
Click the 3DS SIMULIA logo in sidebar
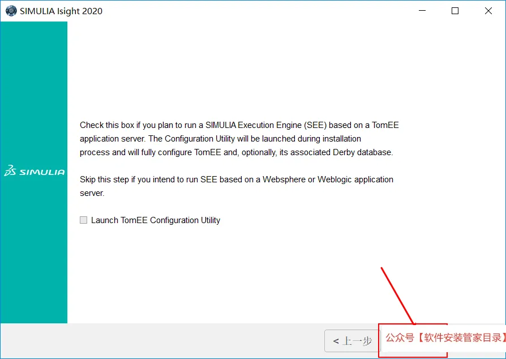34,171
